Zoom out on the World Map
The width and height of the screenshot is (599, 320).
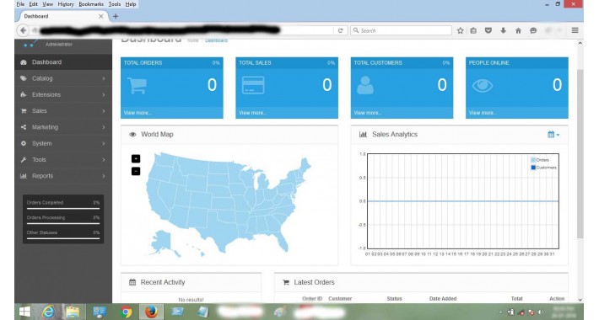pyautogui.click(x=136, y=171)
